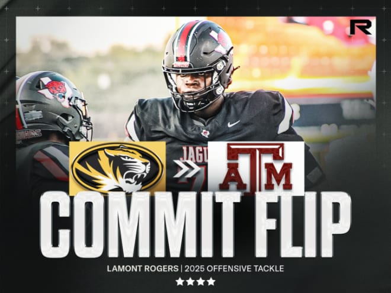391x293 pixels.
Task: Click the Rivals R logo in corner
Action: [x=361, y=27]
